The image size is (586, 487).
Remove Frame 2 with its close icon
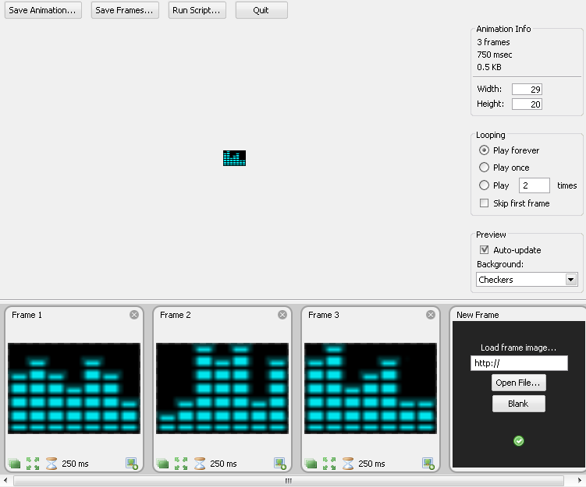(x=282, y=315)
